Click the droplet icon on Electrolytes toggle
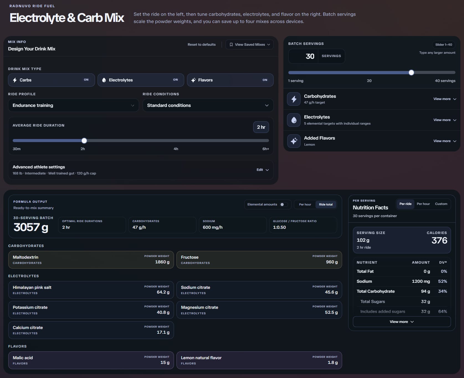The height and width of the screenshot is (378, 464). click(104, 80)
